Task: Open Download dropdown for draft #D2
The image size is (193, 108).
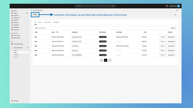Action: click(172, 41)
